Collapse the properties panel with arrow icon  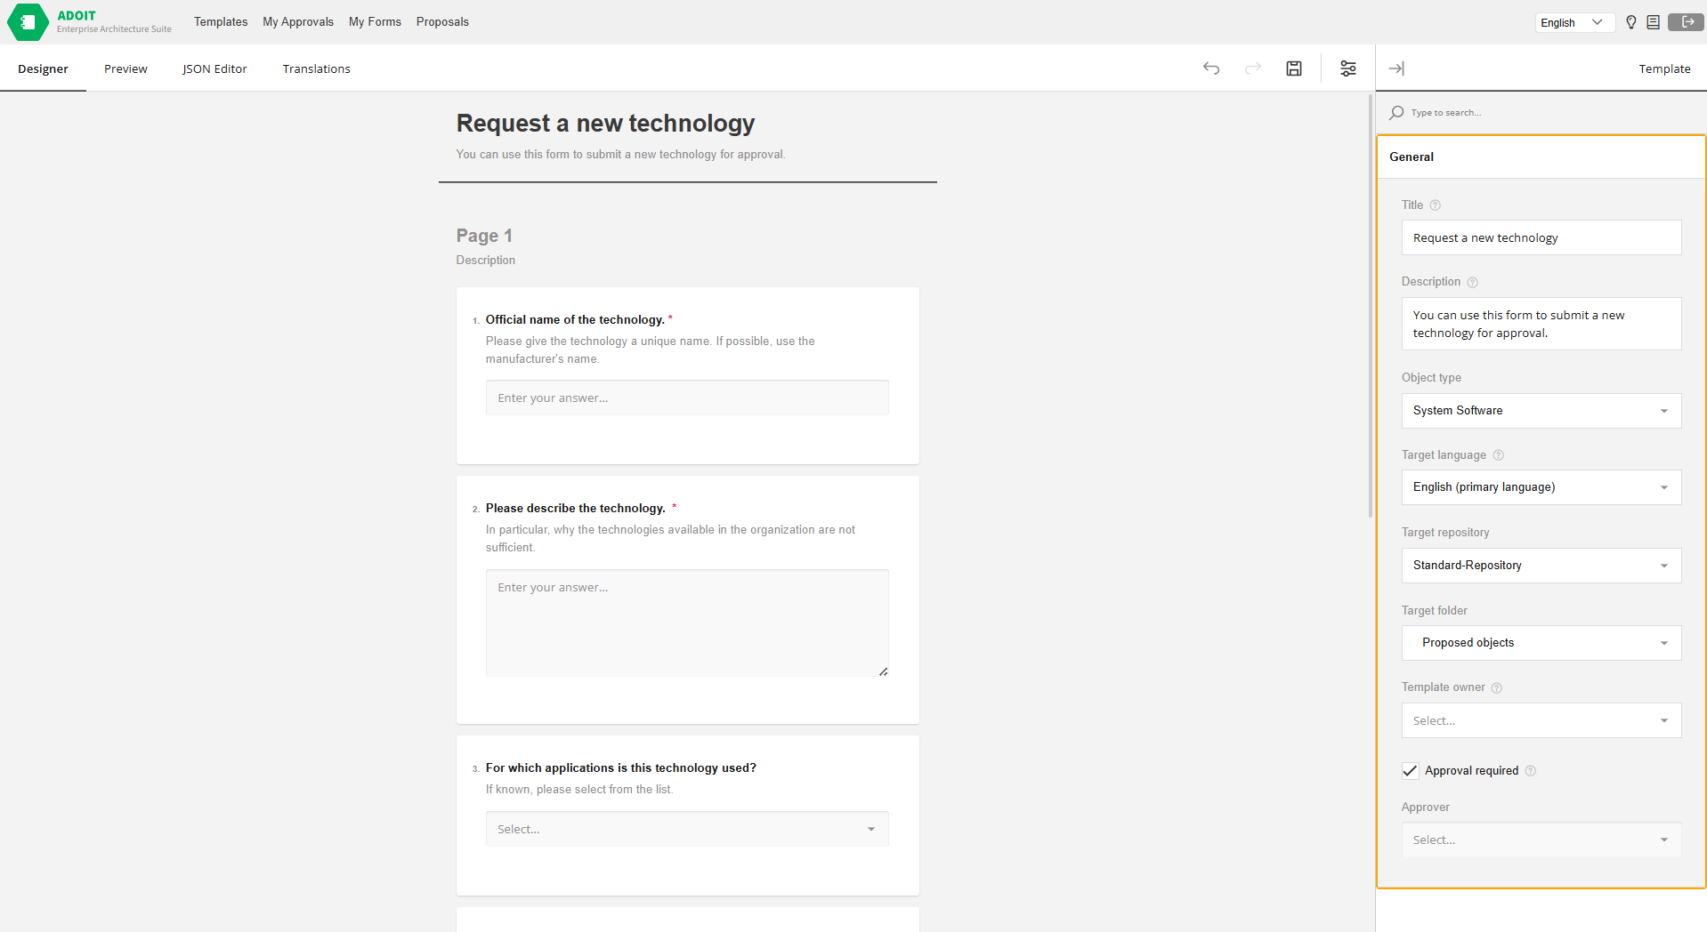coord(1396,68)
